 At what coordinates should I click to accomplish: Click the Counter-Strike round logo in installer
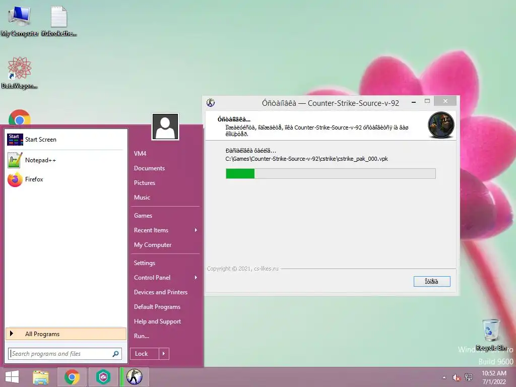[441, 125]
